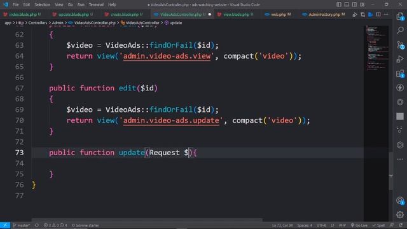Open the Extensions view
This screenshot has height=229, width=407.
click(x=400, y=74)
